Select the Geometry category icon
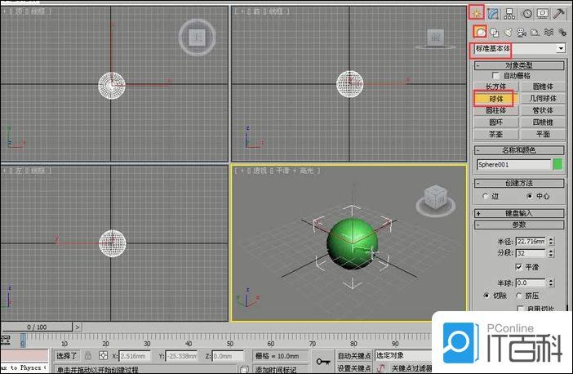573x374 pixels. [480, 32]
